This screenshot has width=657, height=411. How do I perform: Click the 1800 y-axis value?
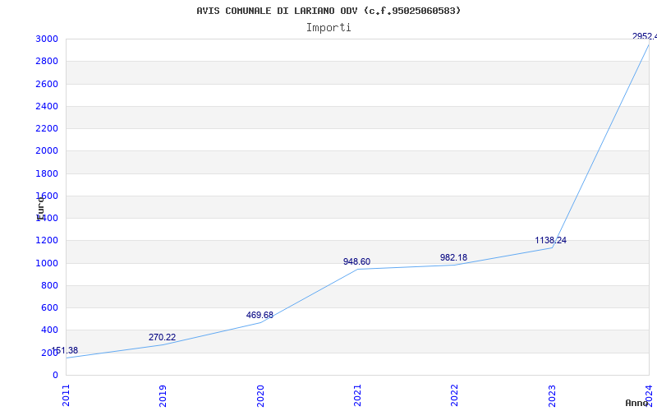click(47, 173)
